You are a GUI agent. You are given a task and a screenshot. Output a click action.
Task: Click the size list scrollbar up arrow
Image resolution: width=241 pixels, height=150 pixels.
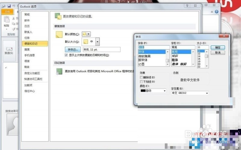pyautogui.click(x=207, y=52)
